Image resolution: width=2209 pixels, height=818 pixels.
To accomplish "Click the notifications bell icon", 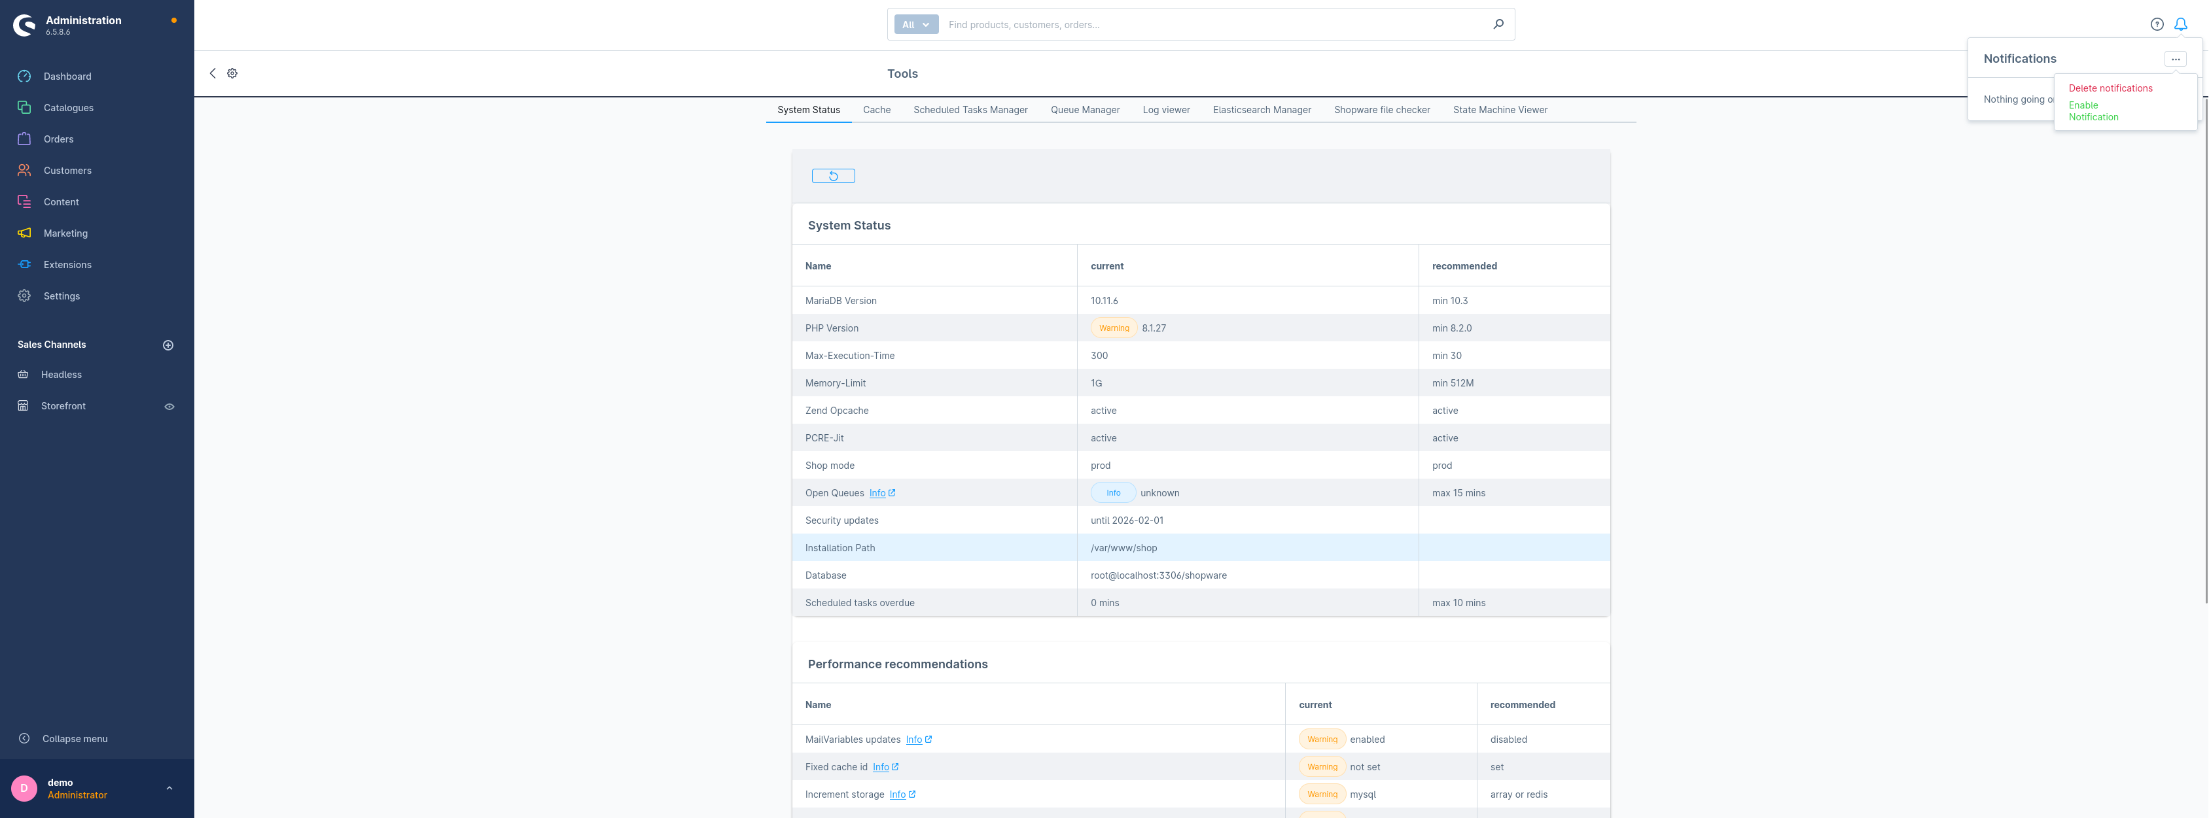I will point(2181,24).
